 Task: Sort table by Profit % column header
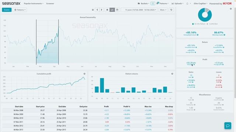click(127, 107)
